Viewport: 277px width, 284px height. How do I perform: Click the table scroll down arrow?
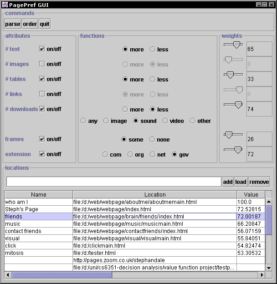(269, 268)
